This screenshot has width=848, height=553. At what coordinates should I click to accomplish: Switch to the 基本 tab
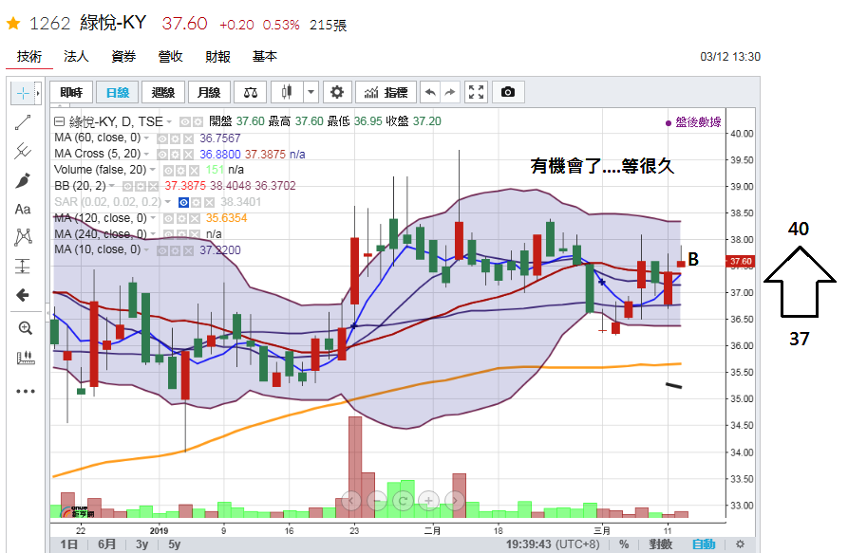[265, 56]
